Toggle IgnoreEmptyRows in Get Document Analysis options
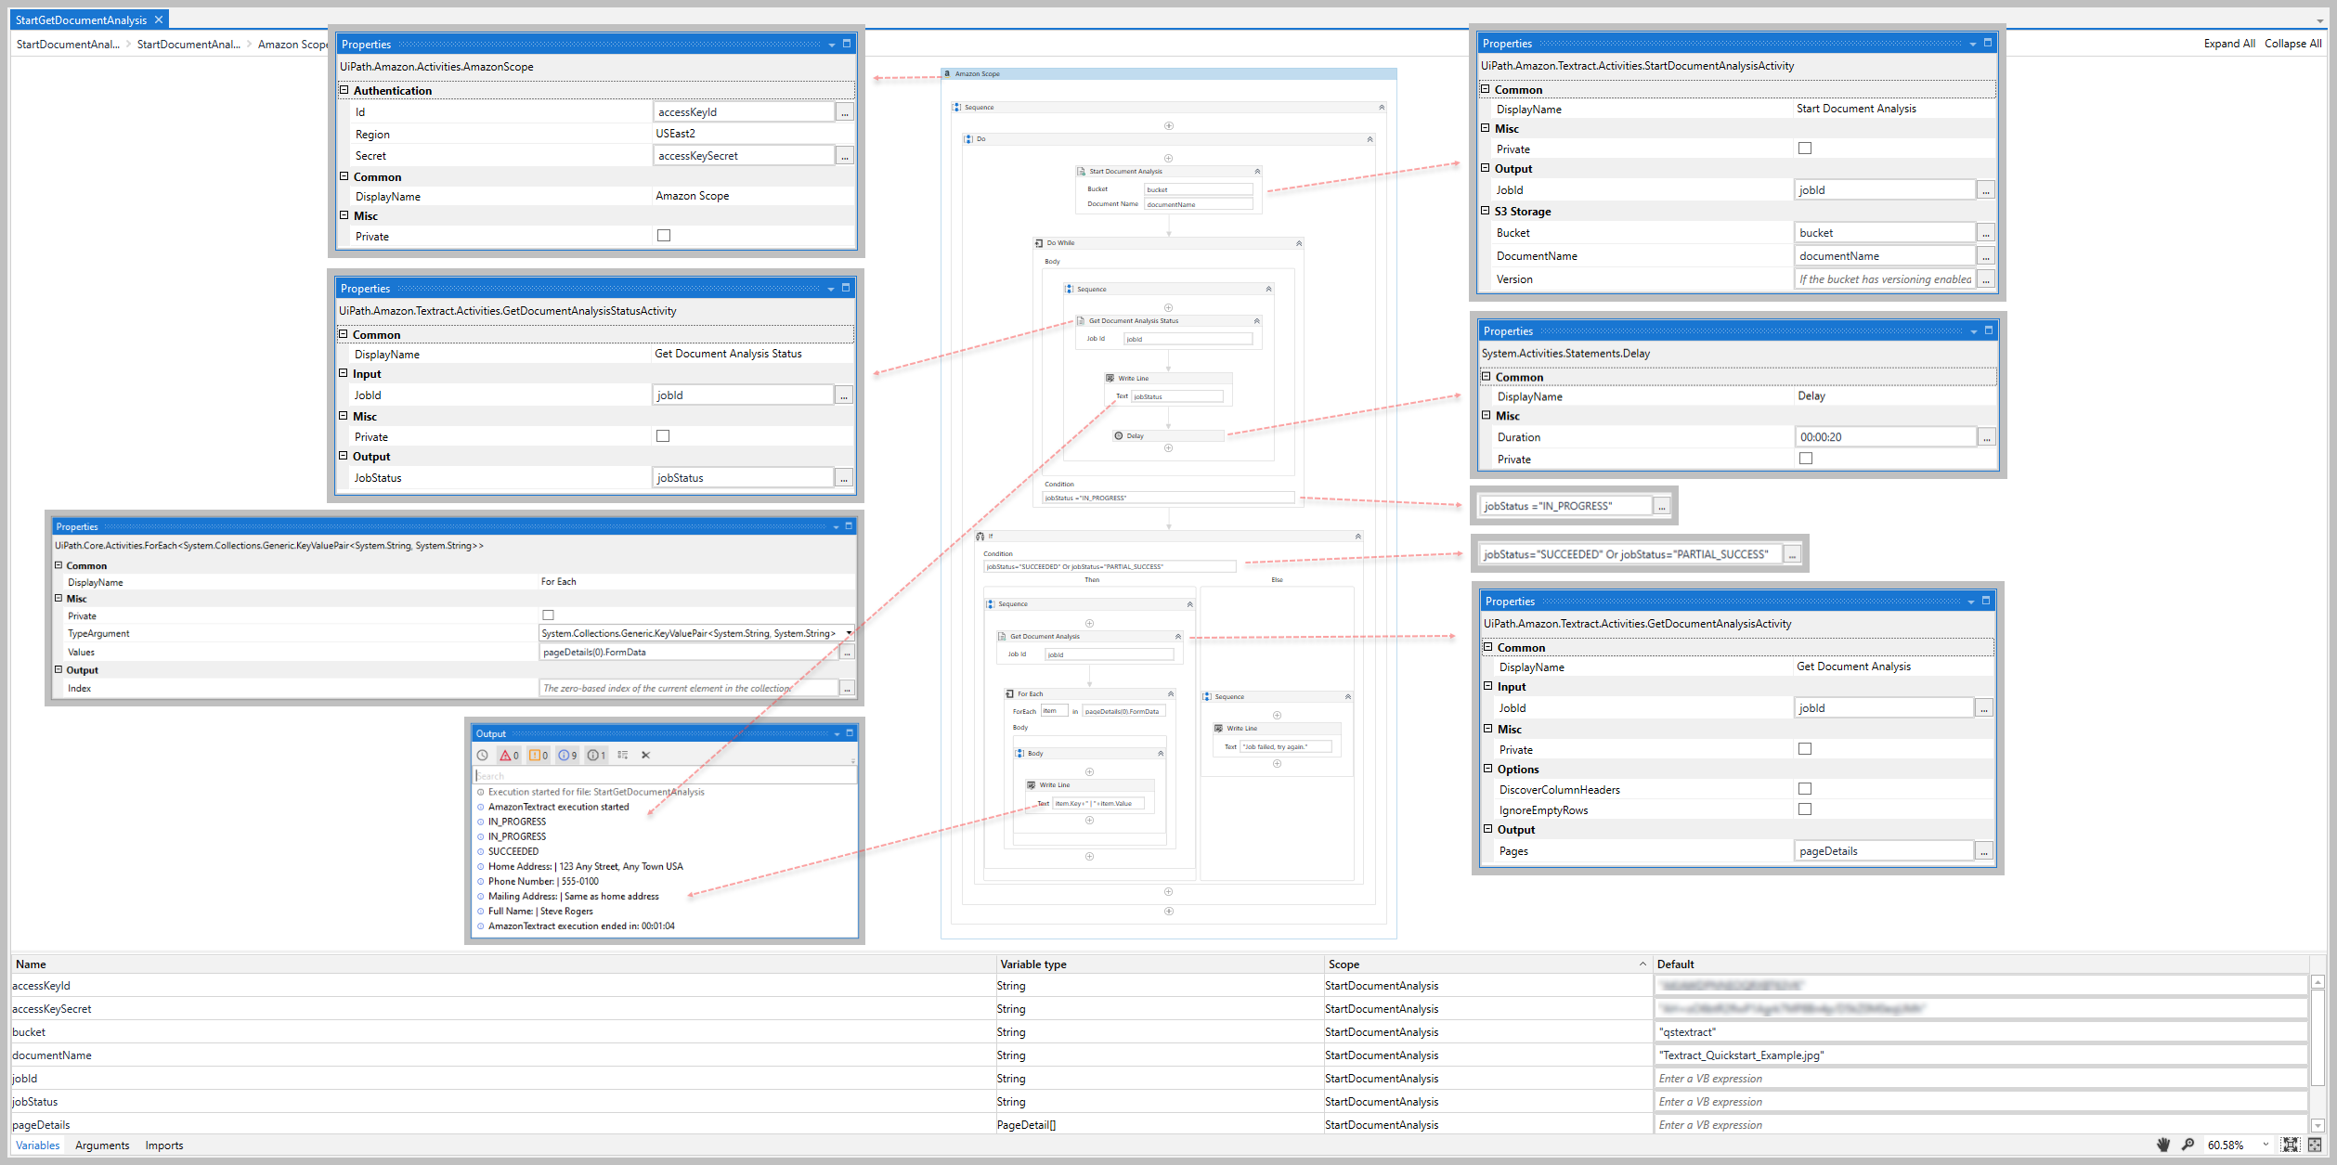This screenshot has height=1165, width=2337. coord(1804,809)
